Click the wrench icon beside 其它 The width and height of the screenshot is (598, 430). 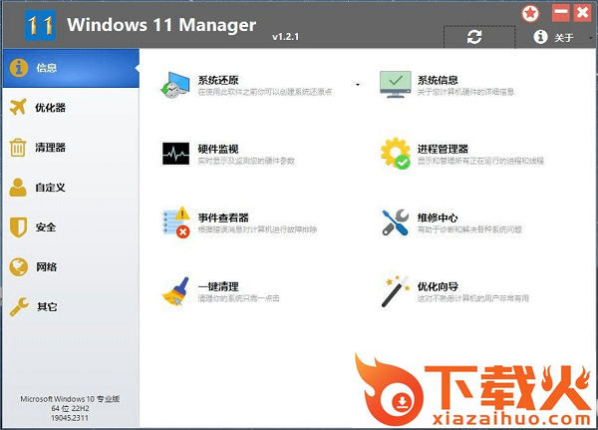click(19, 307)
